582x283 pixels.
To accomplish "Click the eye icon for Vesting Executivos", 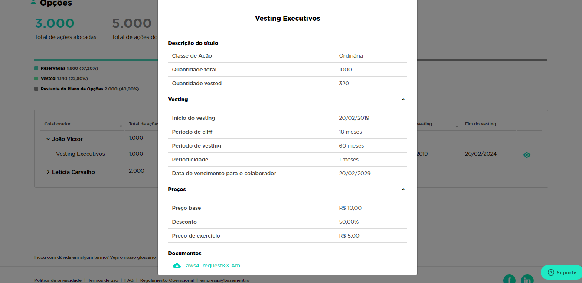I will tap(527, 154).
